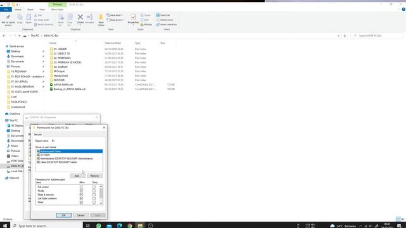
Task: Expand the address bar history dropdown
Action: 338,35
